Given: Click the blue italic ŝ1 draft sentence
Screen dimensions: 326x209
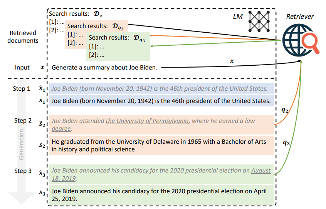Looking at the screenshot, I should point(160,89).
